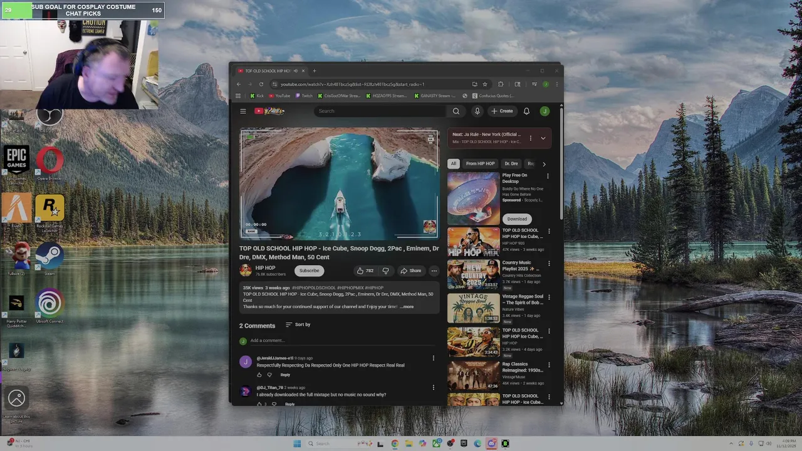Share the video with Share button
The width and height of the screenshot is (802, 451).
click(x=411, y=271)
